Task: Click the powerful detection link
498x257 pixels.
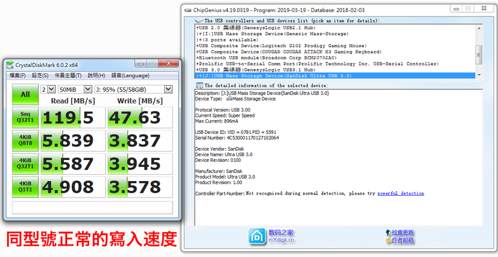Action: [400, 193]
